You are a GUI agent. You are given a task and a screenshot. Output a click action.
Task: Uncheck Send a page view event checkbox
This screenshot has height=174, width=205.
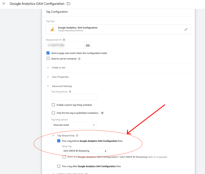48,53
